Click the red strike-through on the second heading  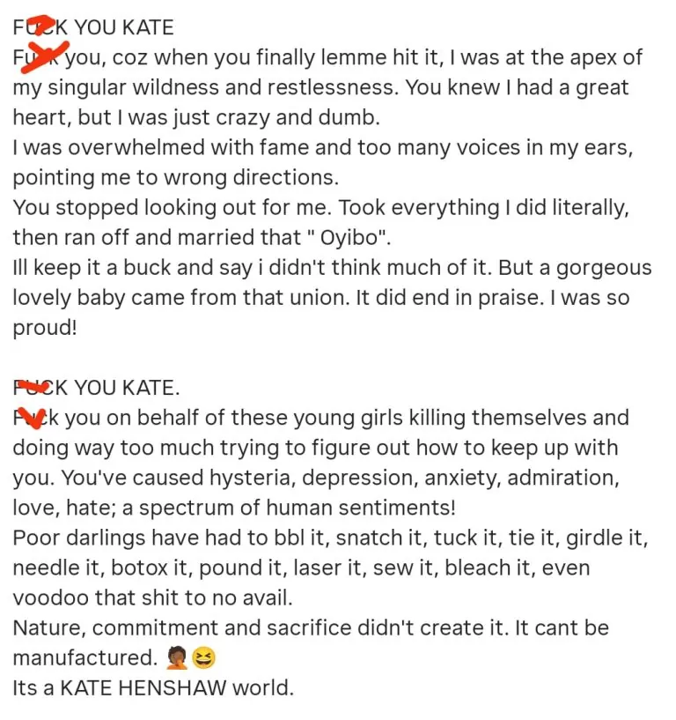coord(34,387)
